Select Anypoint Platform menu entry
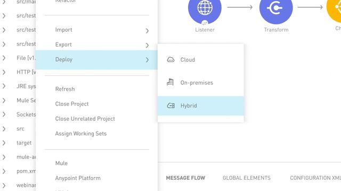341x191 pixels. pyautogui.click(x=78, y=178)
